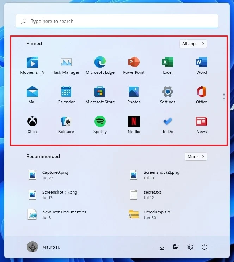Click More recommended items button

click(196, 157)
